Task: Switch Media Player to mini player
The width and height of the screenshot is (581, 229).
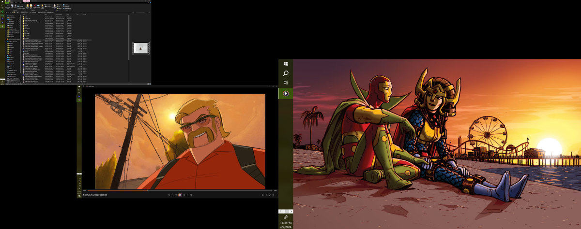Action: [x=273, y=195]
